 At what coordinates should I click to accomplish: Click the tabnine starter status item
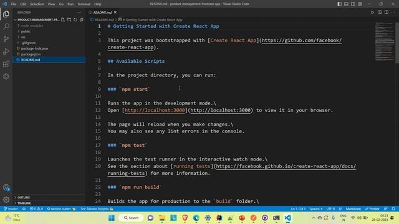coord(61,209)
